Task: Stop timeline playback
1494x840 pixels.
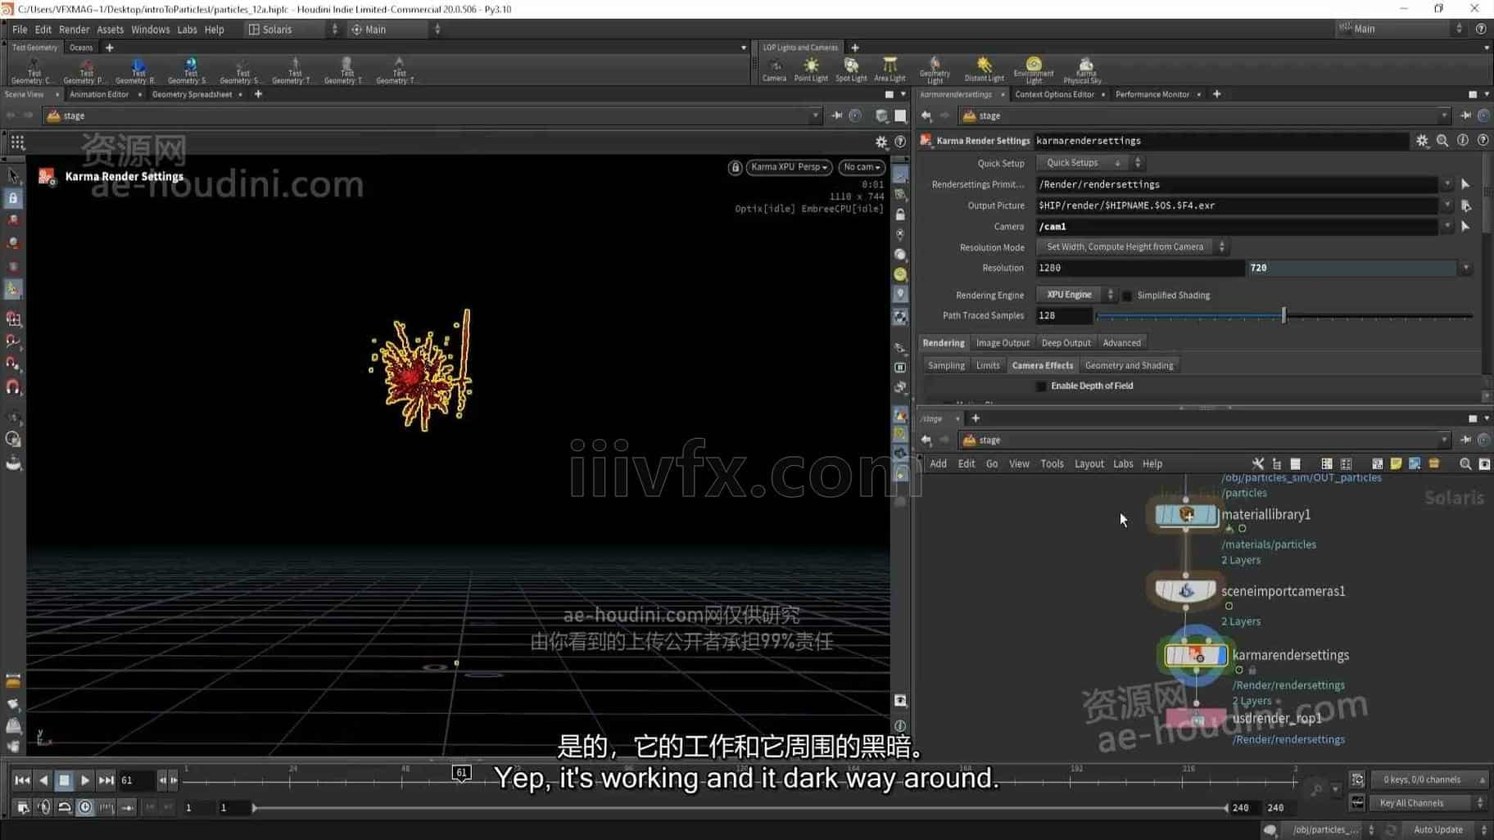Action: [64, 780]
